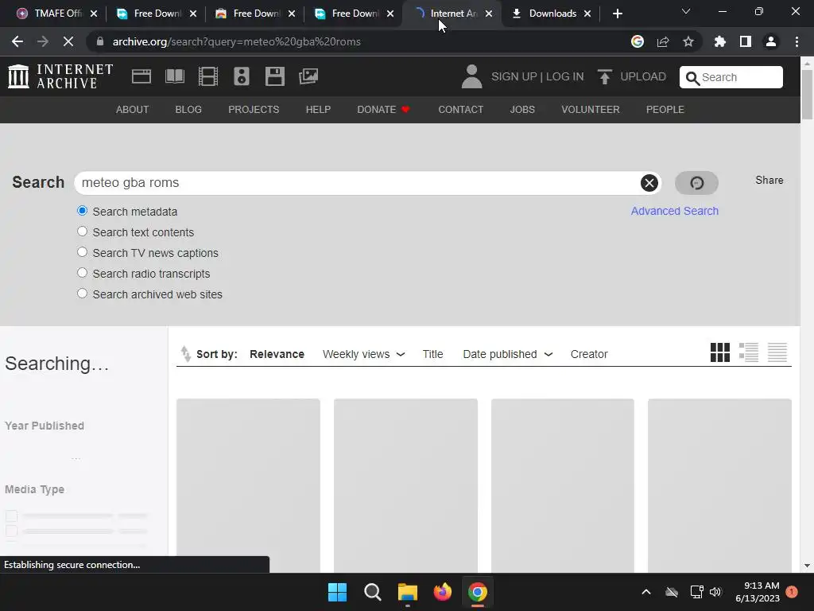Viewport: 814px width, 611px height.
Task: Open Windows taskbar search
Action: [373, 592]
